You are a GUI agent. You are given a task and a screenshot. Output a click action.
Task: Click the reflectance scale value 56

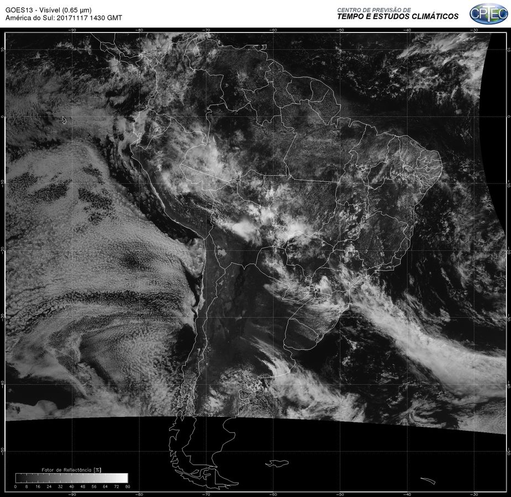[94, 487]
